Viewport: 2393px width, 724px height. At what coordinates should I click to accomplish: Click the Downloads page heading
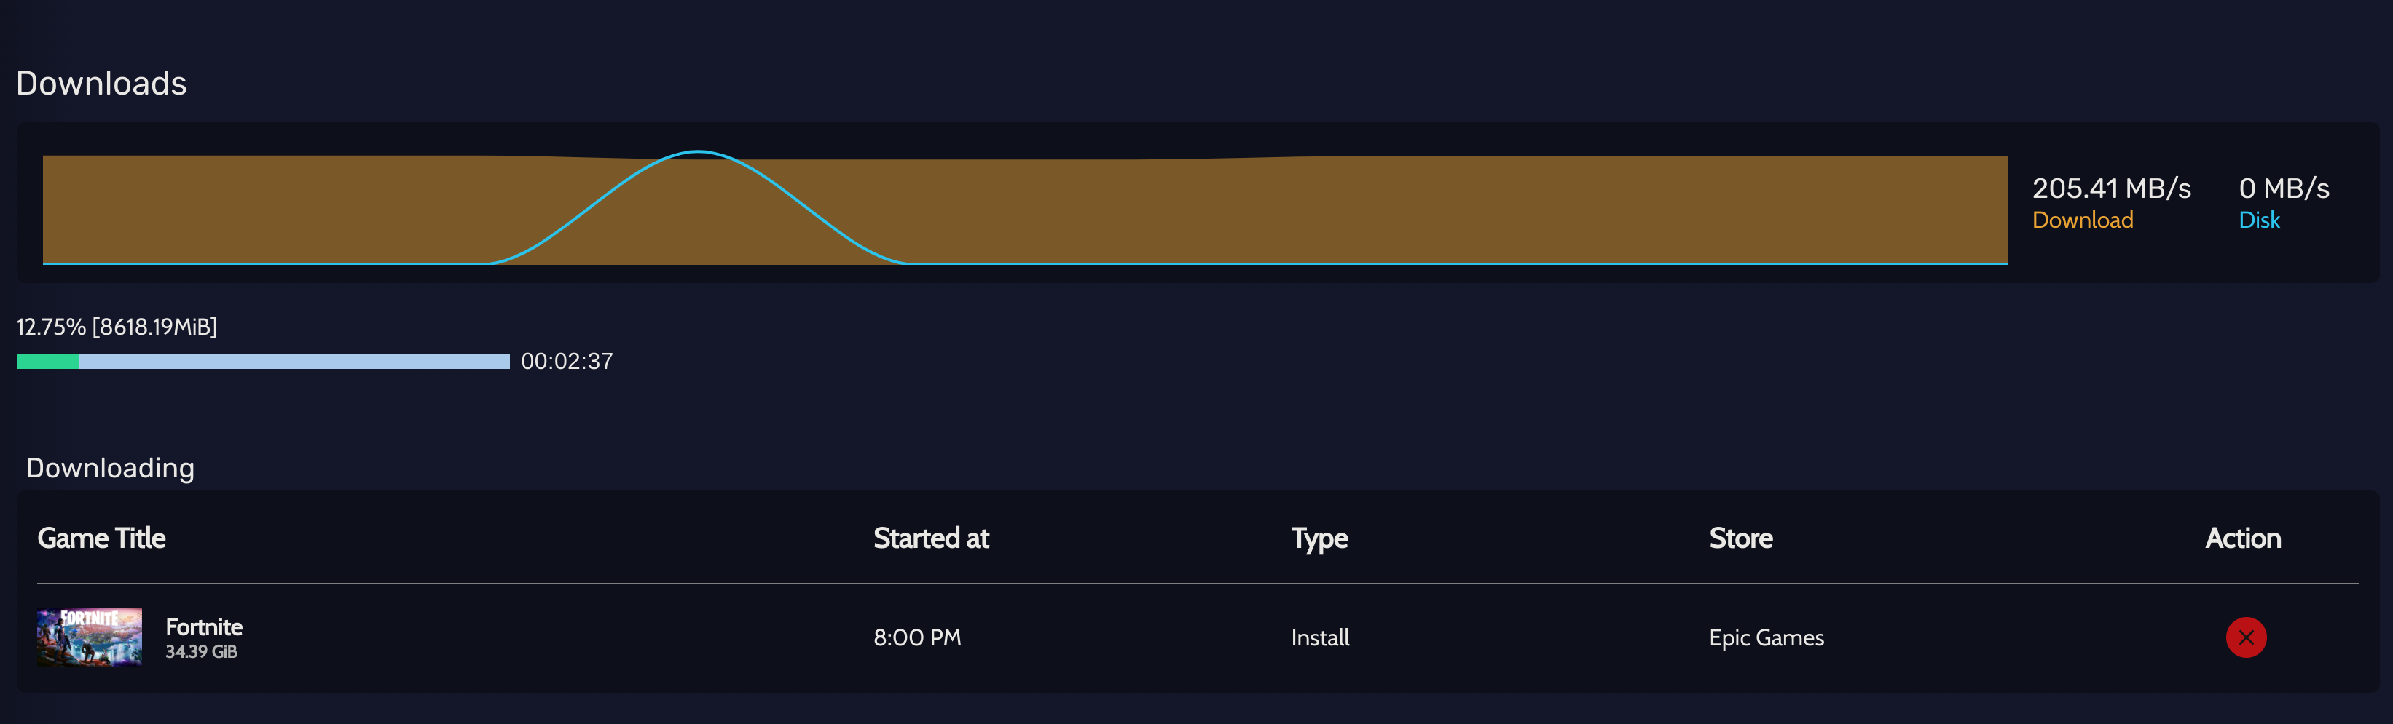point(101,83)
